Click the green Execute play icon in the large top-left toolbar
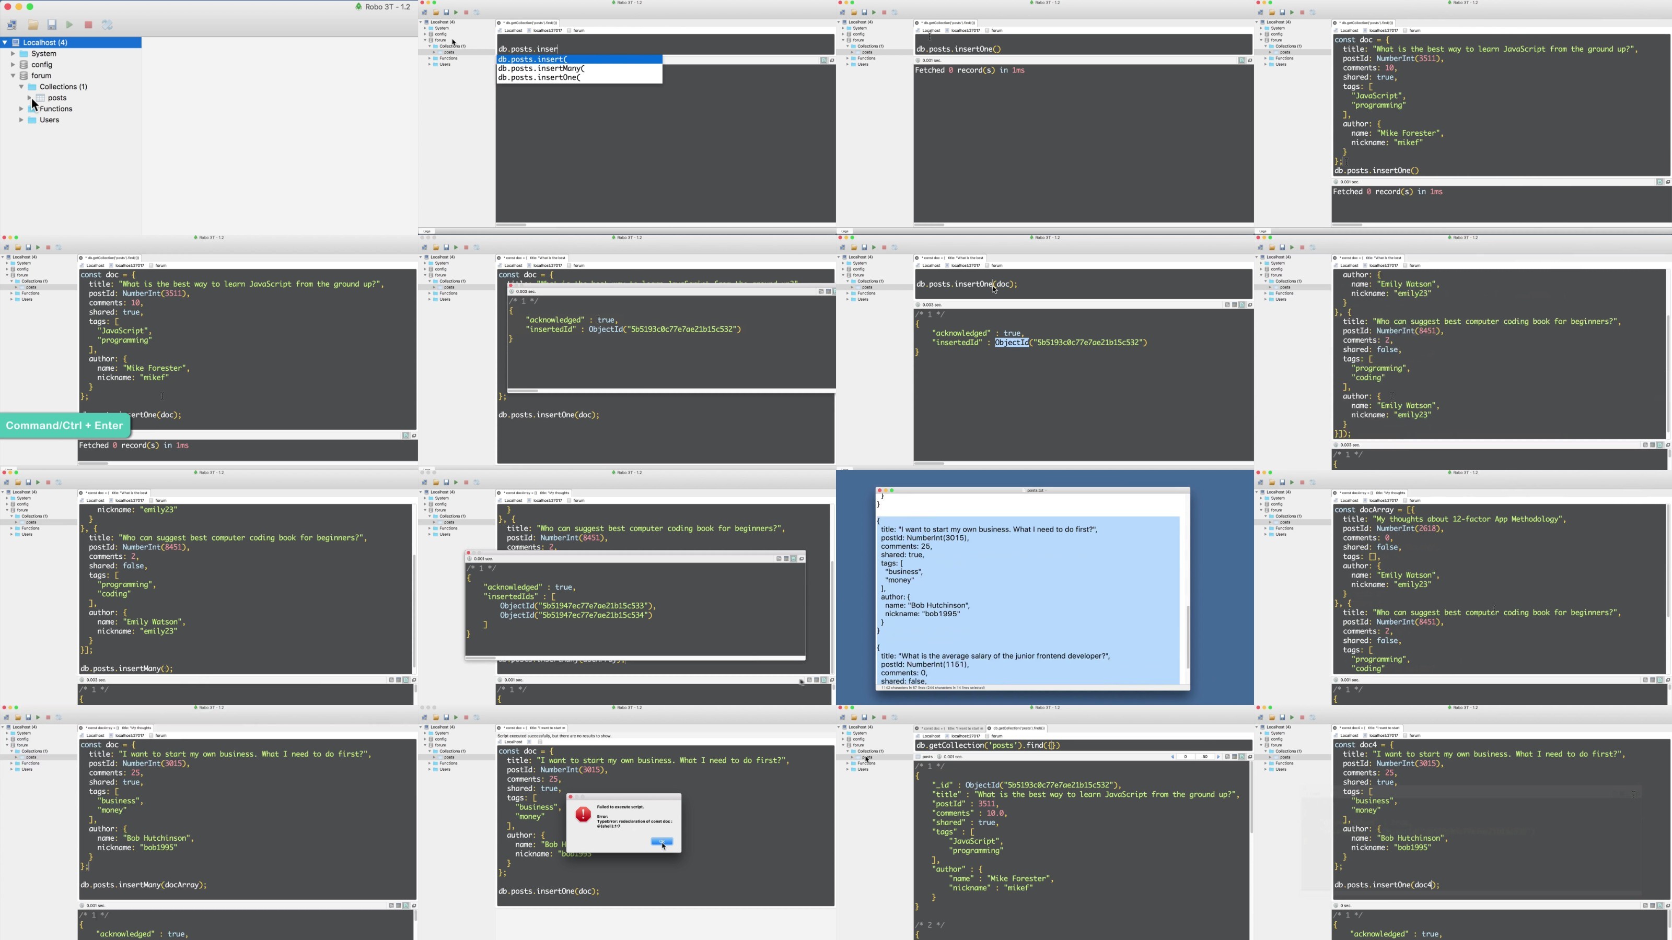This screenshot has width=1672, height=940. pos(69,25)
